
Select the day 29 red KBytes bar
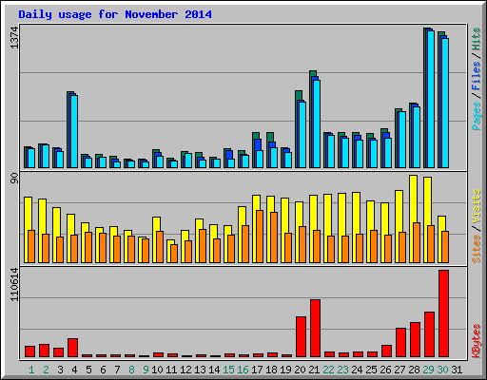click(429, 334)
